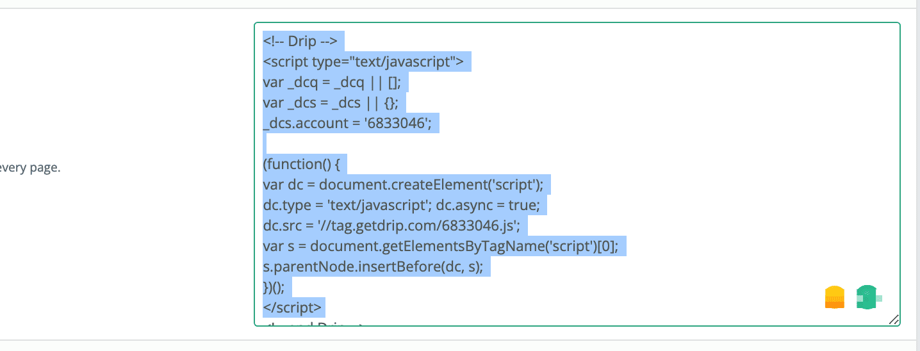Click the yellow-orange extension icon in the textarea
Viewport: 920px width, 351px height.
point(835,298)
